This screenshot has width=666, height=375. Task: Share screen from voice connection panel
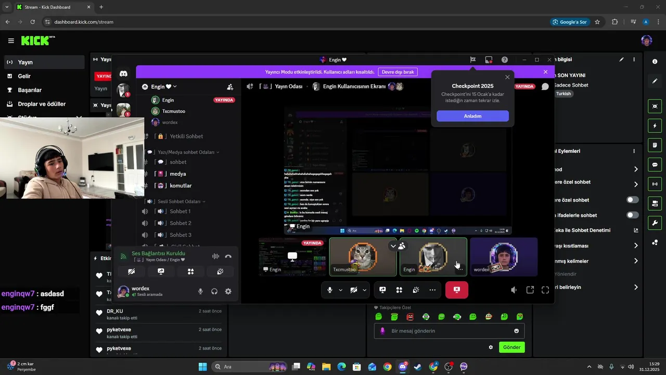coord(161,271)
